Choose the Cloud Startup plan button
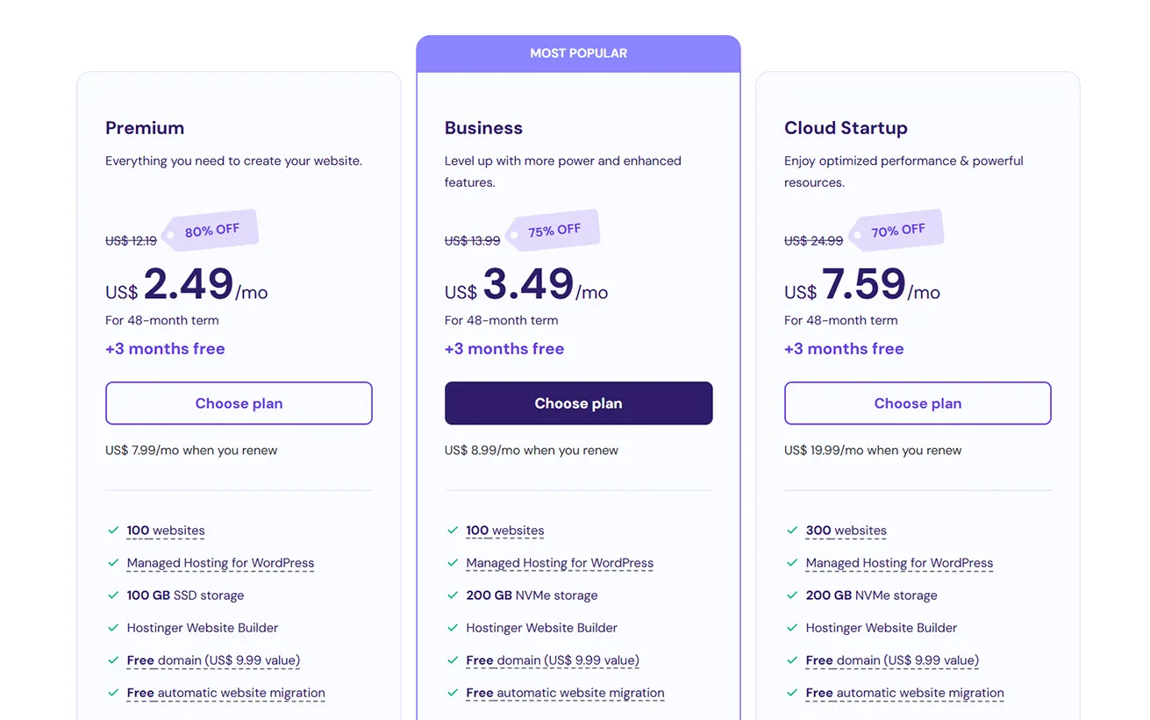Image resolution: width=1150 pixels, height=720 pixels. [918, 403]
